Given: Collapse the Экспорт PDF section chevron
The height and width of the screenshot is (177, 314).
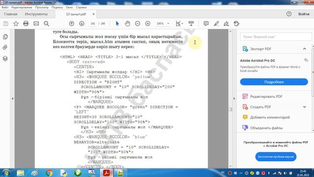Looking at the screenshot, I should tap(304, 49).
